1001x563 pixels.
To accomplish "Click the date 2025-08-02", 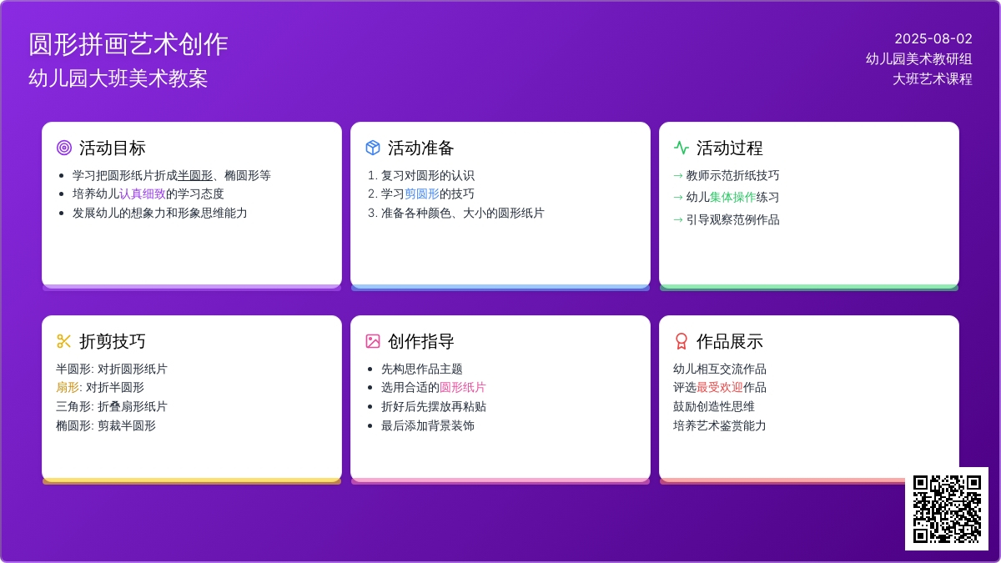I will 933,38.
